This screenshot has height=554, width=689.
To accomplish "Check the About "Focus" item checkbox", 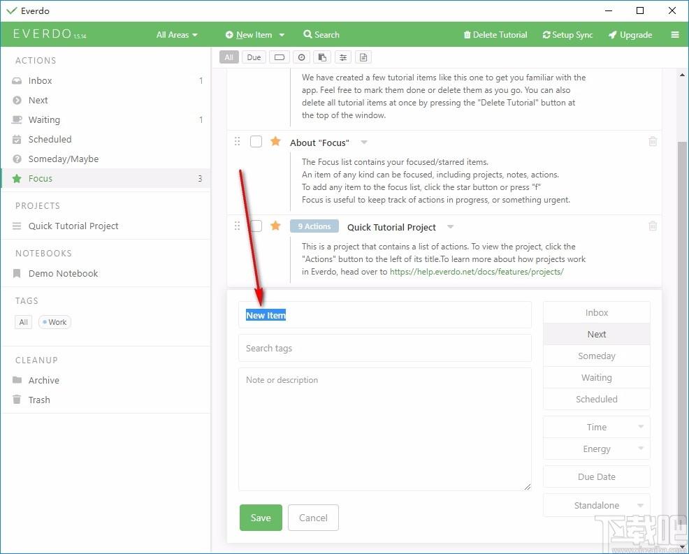I will click(256, 141).
